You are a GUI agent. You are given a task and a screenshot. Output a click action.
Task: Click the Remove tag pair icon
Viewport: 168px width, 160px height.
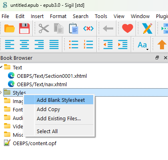pos(88,28)
